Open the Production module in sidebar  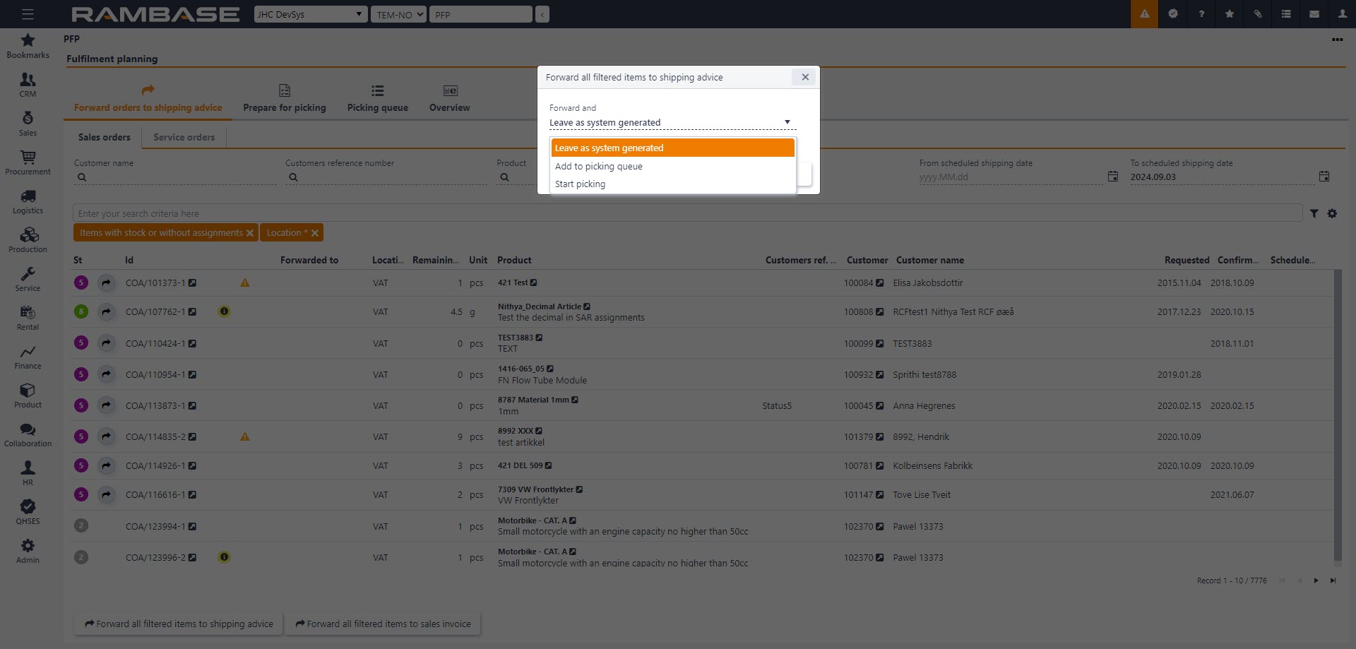[28, 240]
